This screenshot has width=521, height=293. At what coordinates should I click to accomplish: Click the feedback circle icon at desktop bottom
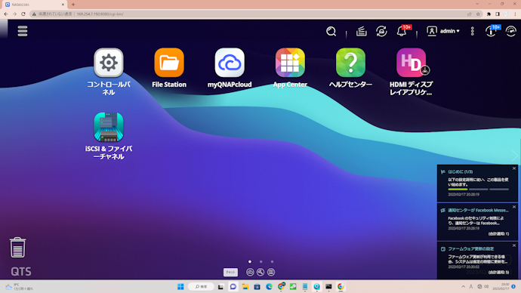(271, 272)
